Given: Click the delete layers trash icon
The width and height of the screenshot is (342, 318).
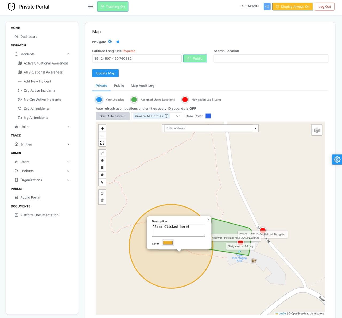Looking at the screenshot, I should (102, 201).
